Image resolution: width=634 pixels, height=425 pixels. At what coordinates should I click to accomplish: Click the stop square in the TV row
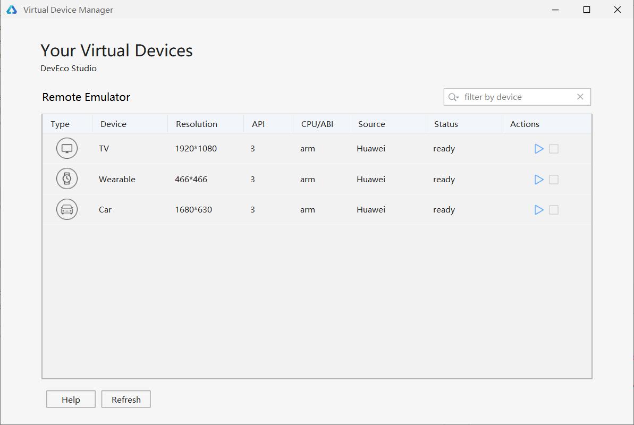(554, 149)
